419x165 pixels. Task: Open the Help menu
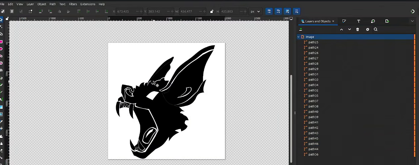(102, 4)
